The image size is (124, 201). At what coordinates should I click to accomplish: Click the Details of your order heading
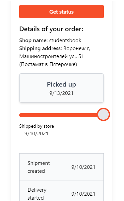51,29
